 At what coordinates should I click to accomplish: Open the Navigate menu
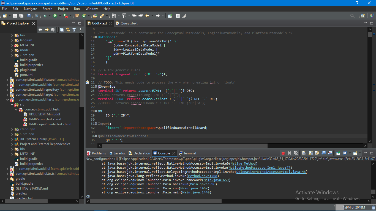pyautogui.click(x=30, y=9)
